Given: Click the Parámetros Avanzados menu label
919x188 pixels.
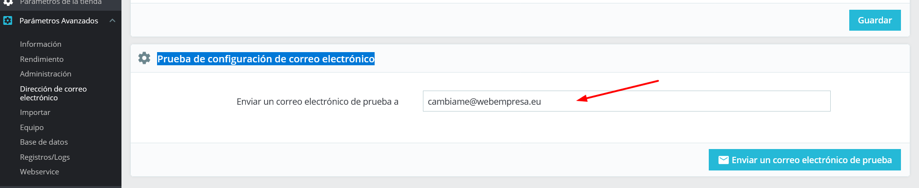Looking at the screenshot, I should [59, 21].
